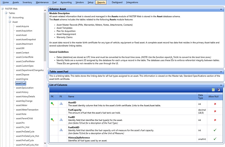Click the copy/export document icon in List of Columns
Image resolution: width=225 pixels, height=147 pixels.
[x=219, y=90]
